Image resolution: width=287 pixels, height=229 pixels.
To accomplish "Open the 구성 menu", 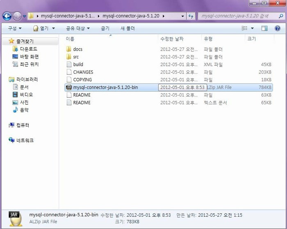I will tap(15, 28).
